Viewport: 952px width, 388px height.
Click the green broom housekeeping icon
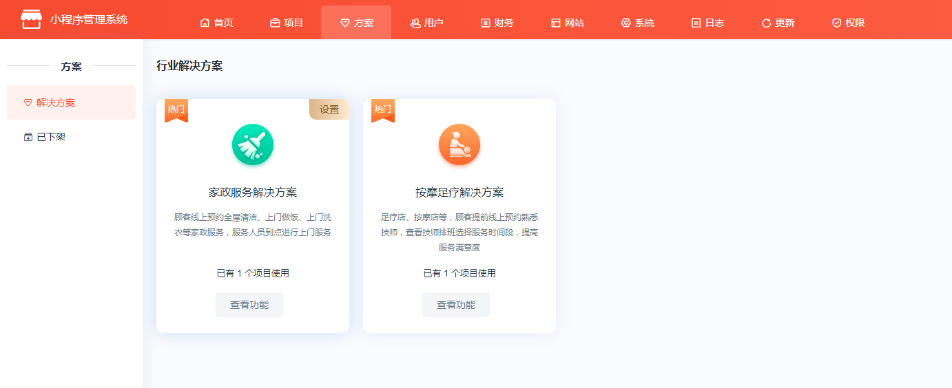tap(253, 144)
